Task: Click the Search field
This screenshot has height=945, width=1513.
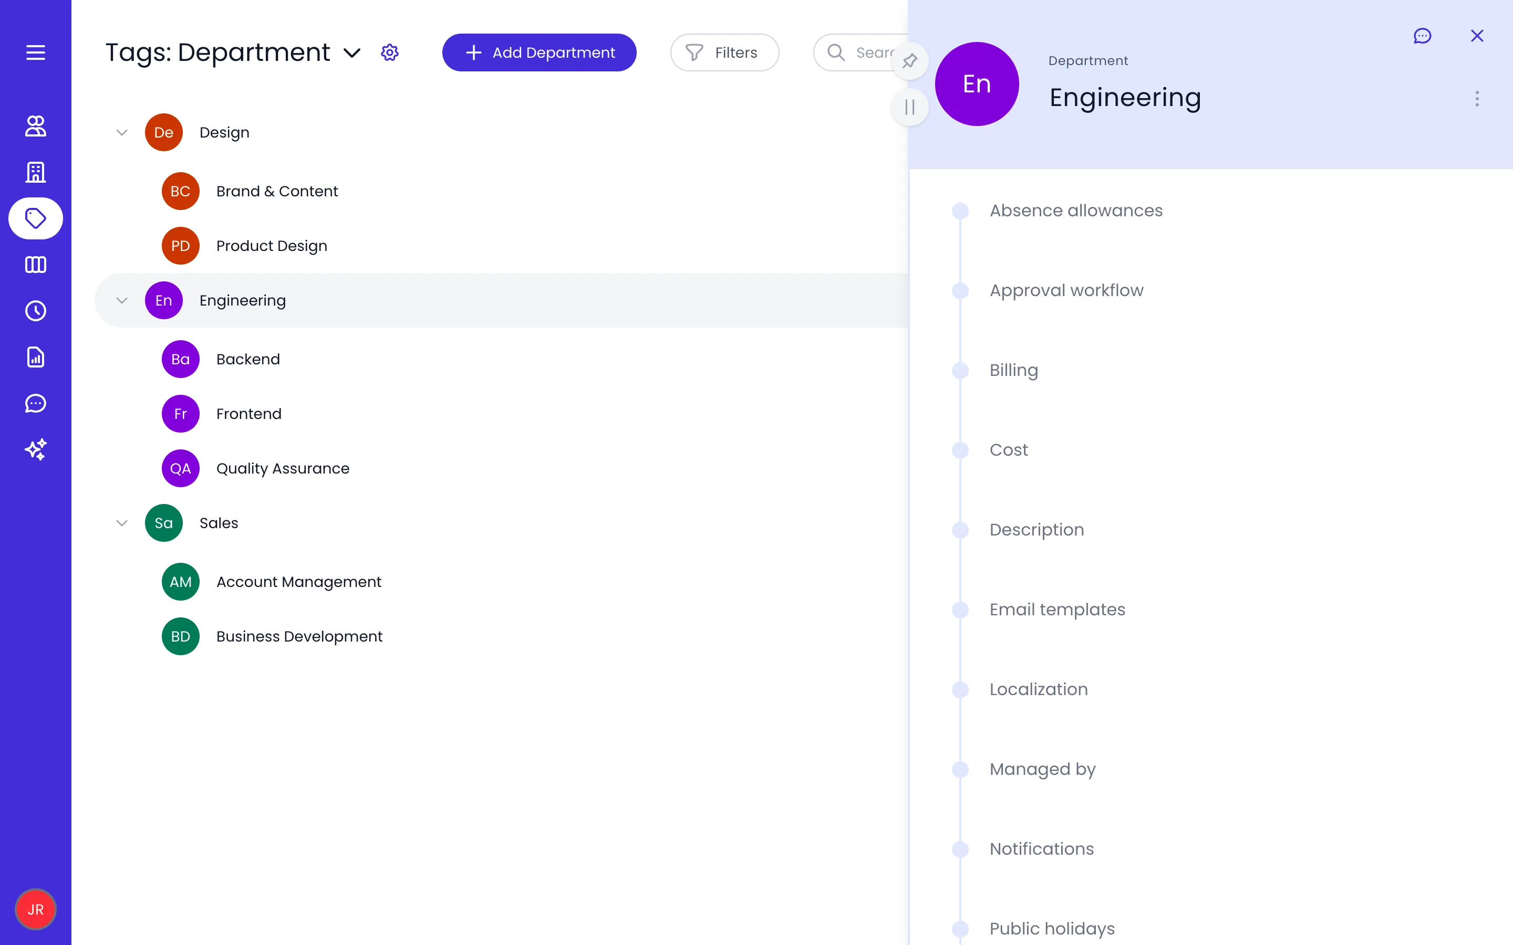Action: pyautogui.click(x=861, y=52)
